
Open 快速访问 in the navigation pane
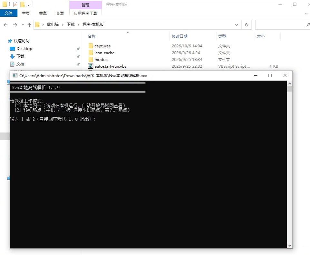21,41
